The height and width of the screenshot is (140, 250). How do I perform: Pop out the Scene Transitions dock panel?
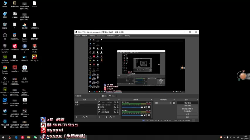click(174, 100)
